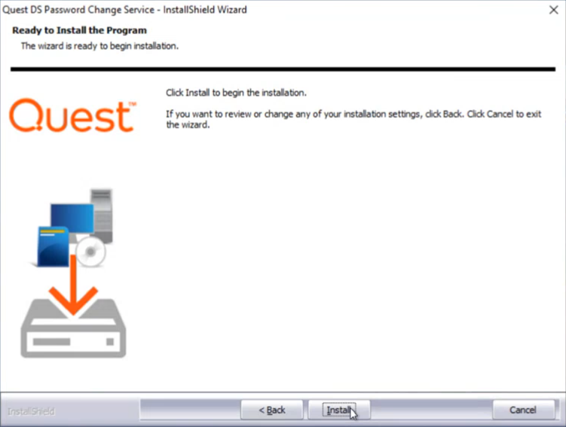This screenshot has width=566, height=427.
Task: Click 'The wizard is ready to begin installation' text
Action: (99, 46)
